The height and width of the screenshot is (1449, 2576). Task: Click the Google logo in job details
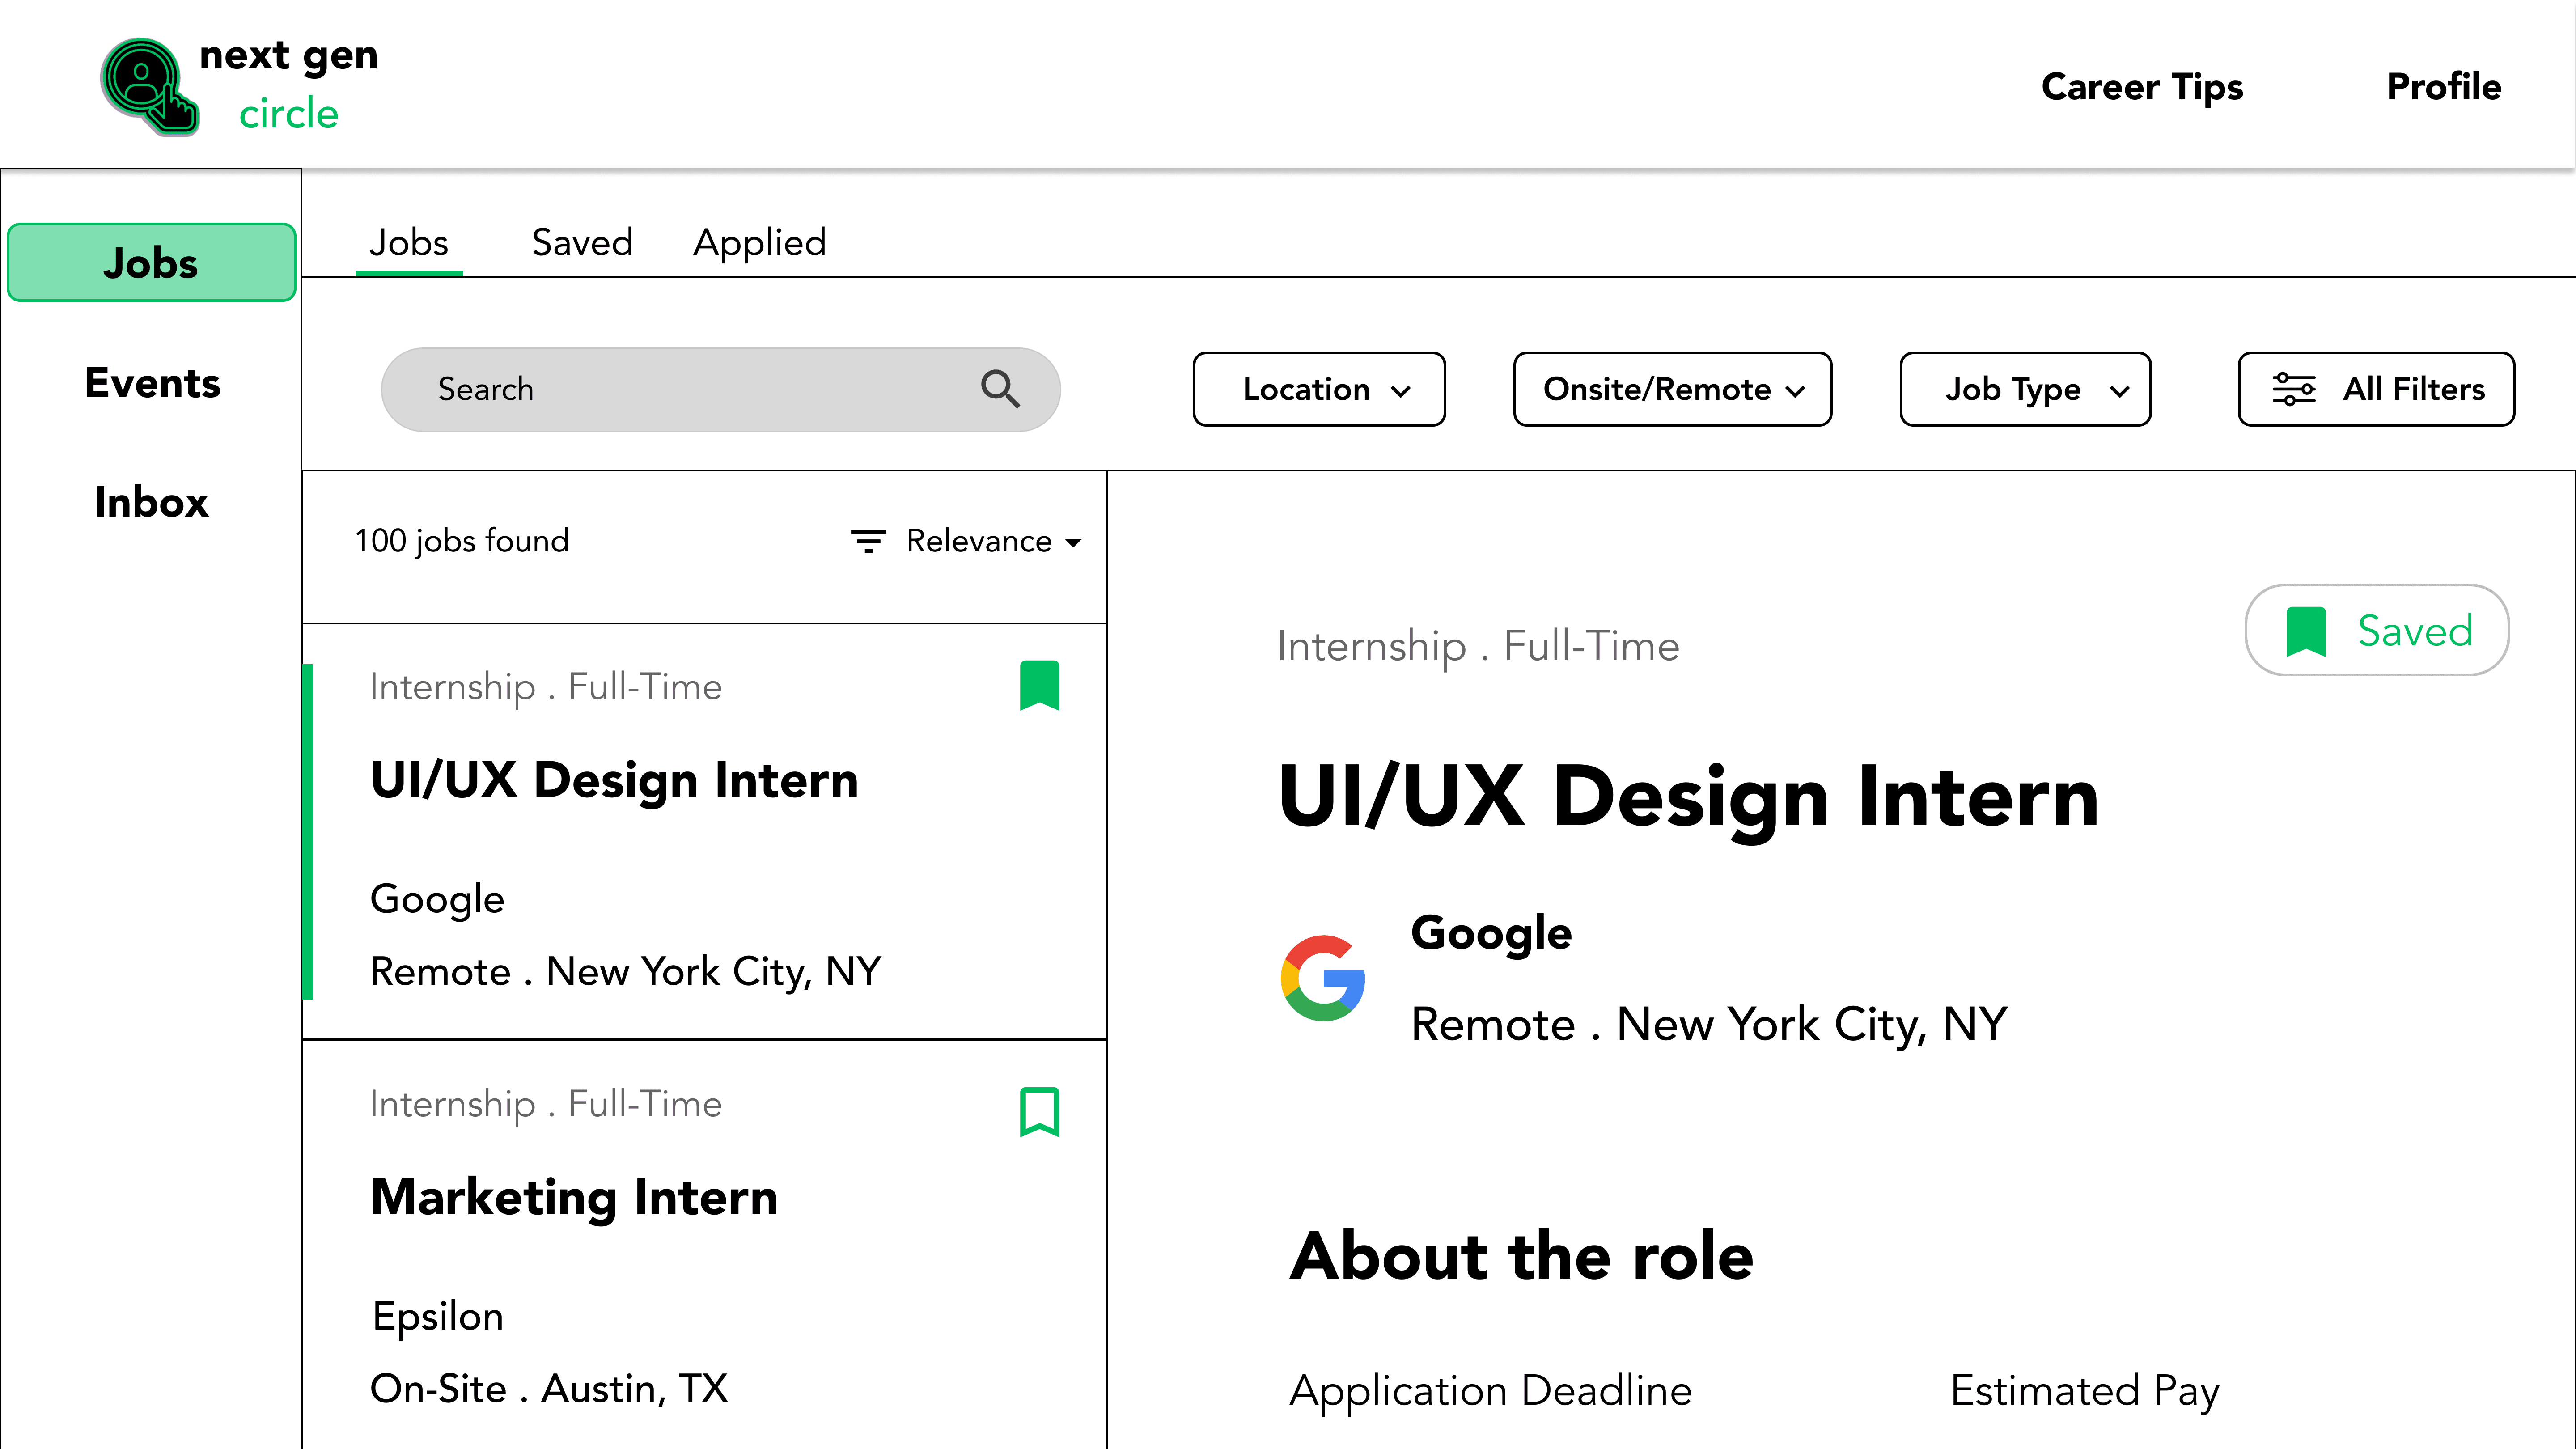pos(1323,978)
